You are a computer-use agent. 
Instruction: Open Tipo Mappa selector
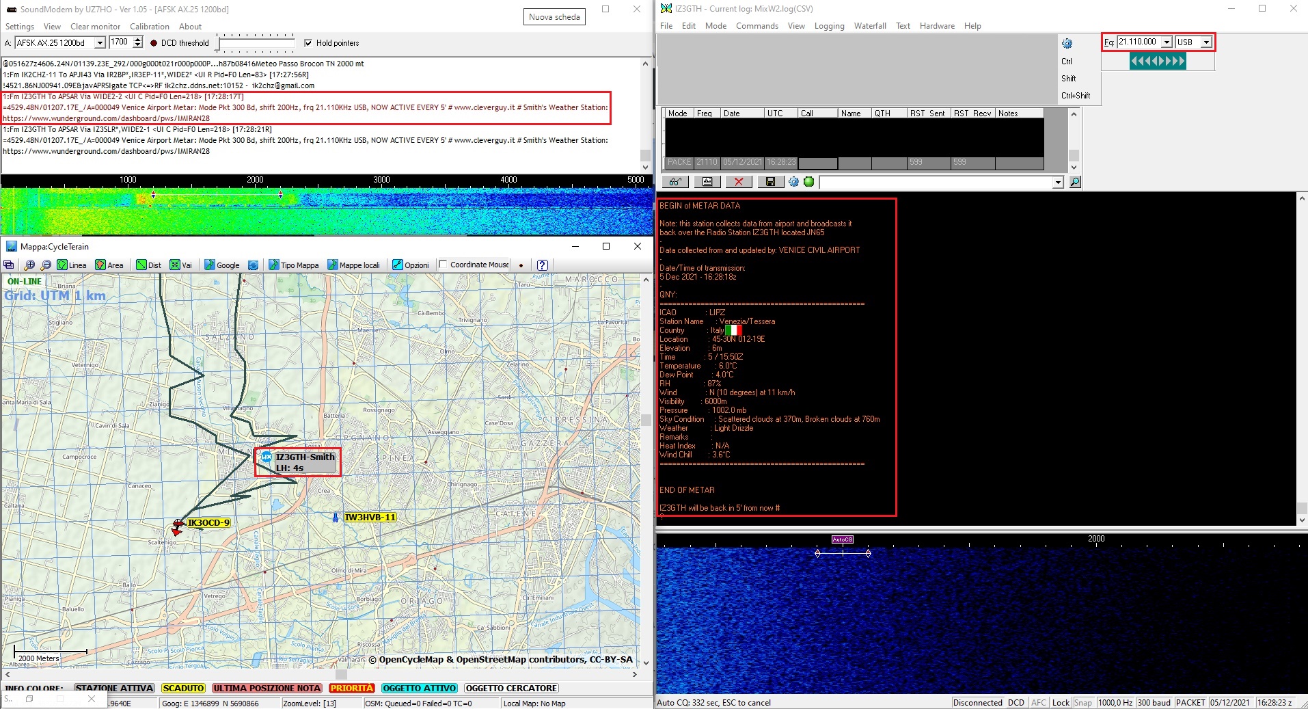click(x=294, y=265)
